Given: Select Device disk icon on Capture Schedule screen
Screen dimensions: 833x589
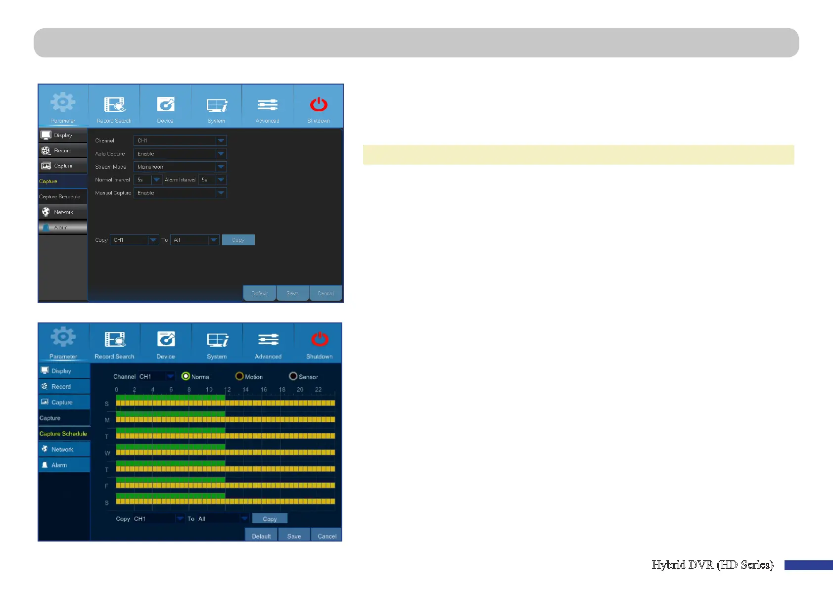Looking at the screenshot, I should click(x=166, y=339).
